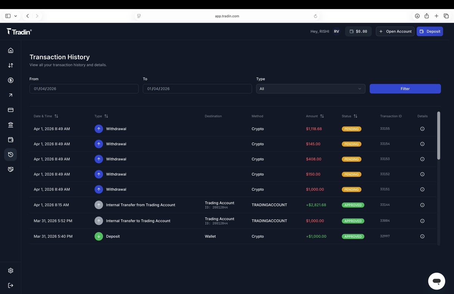Open the wallet icon in sidebar
Screen dimensions: 454x294
point(11,140)
